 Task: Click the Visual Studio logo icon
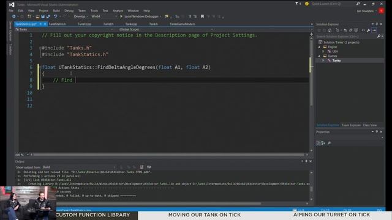click(12, 4)
